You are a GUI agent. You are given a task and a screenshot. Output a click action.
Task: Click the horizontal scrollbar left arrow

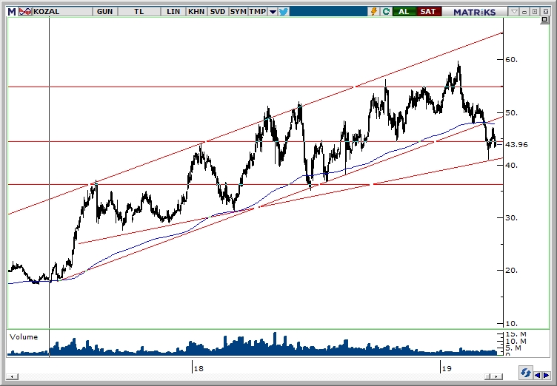point(13,376)
